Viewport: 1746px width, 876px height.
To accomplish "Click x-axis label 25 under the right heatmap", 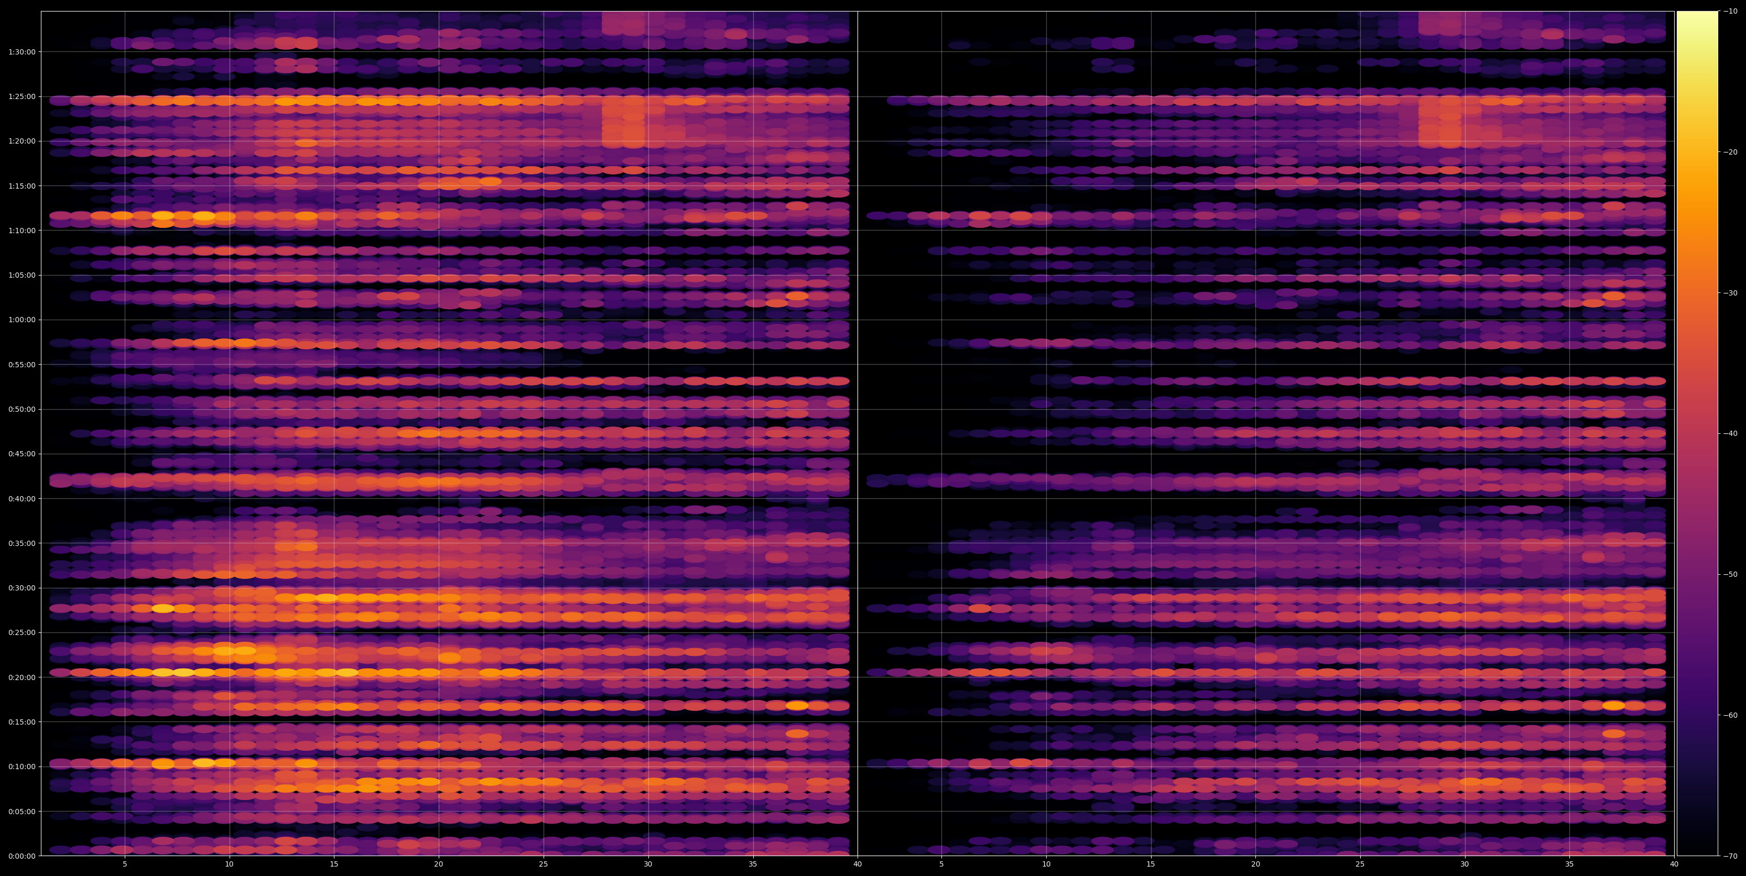I will tap(1360, 864).
